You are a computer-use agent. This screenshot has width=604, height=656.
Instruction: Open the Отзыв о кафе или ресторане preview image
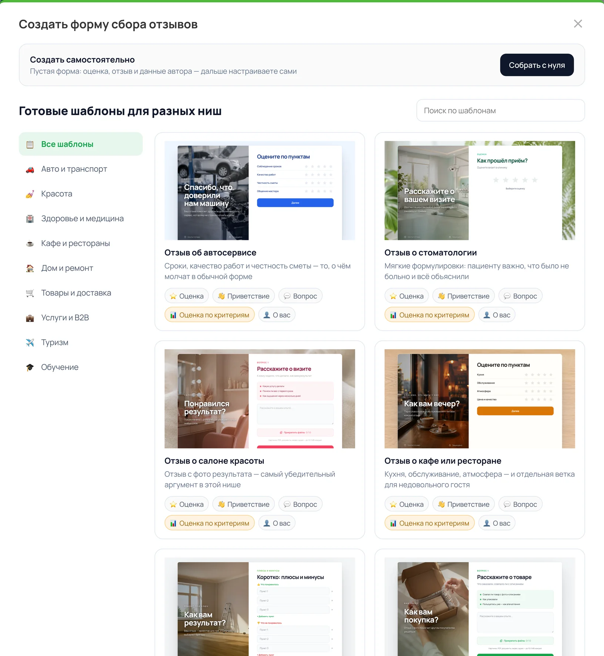tap(480, 399)
